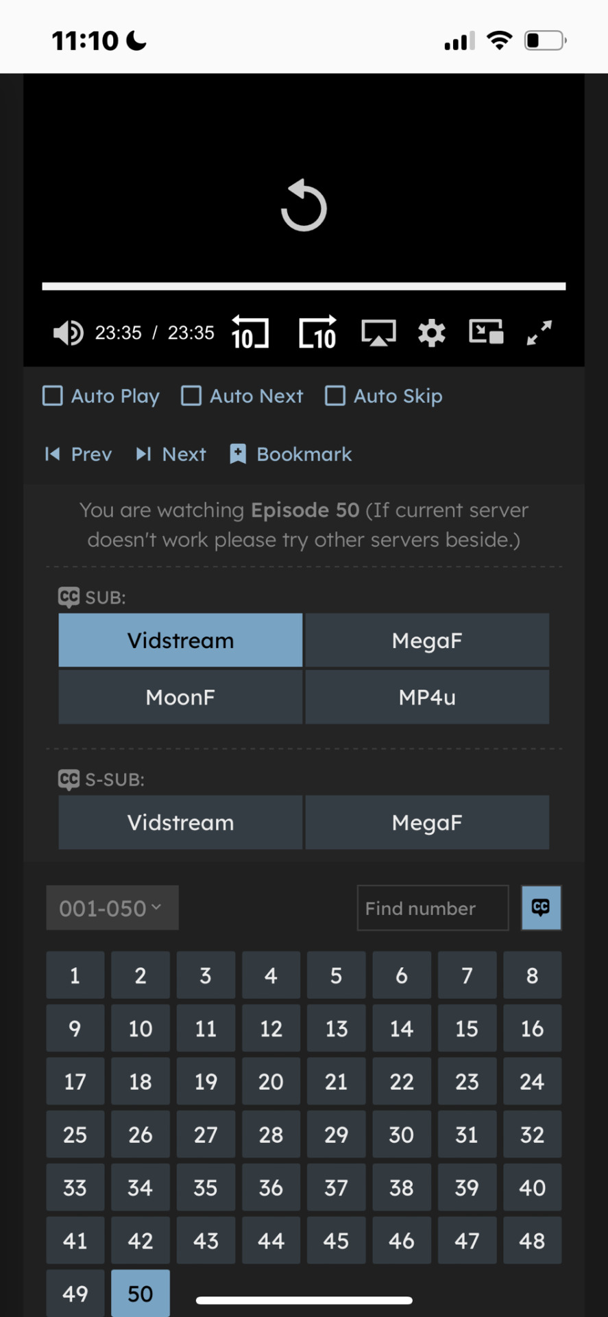The height and width of the screenshot is (1317, 608).
Task: Switch to the MegaF SUB server
Action: coord(427,641)
